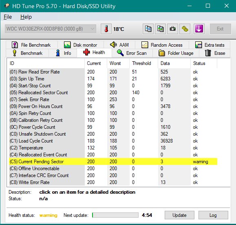Click Threshold value 140 in Reallocated row
Image resolution: width=236 pixels, height=225 pixels.
coord(136,93)
